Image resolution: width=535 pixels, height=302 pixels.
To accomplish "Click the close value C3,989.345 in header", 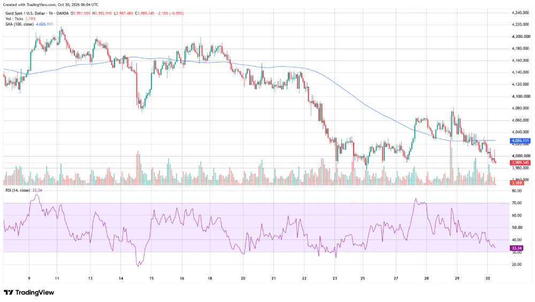I will [144, 13].
